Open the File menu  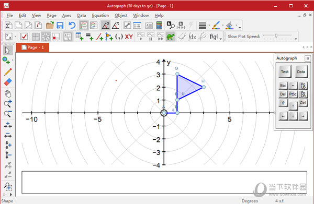pos(9,15)
